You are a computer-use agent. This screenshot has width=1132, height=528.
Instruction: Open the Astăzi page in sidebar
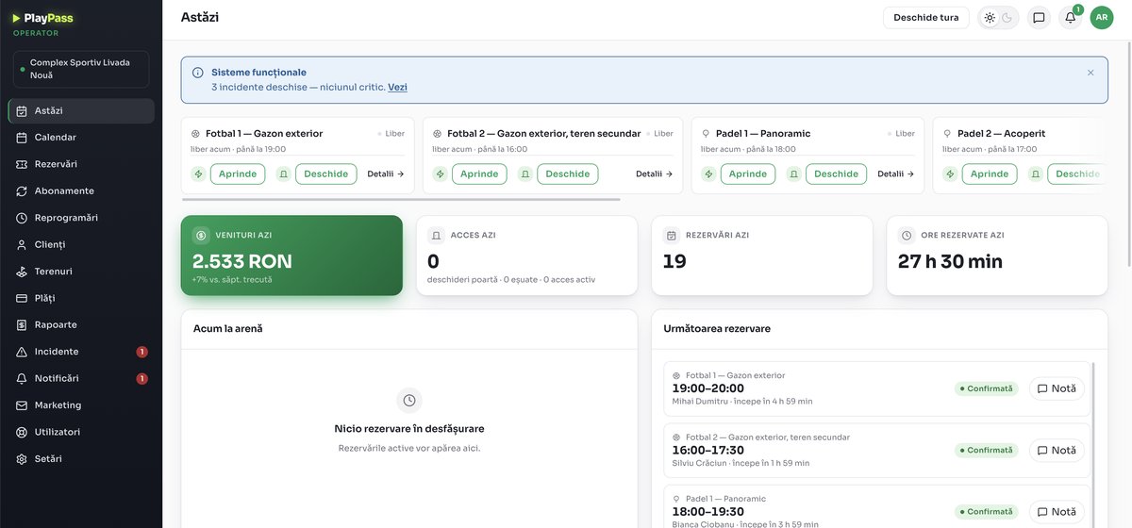[x=81, y=110]
